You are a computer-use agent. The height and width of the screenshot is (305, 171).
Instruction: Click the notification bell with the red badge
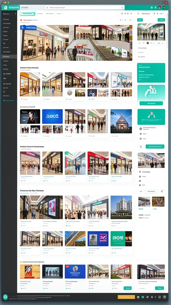click(159, 7)
